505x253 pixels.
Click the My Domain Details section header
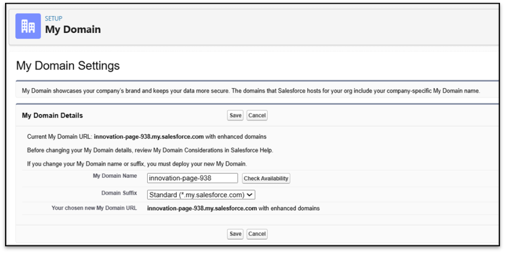pyautogui.click(x=52, y=116)
